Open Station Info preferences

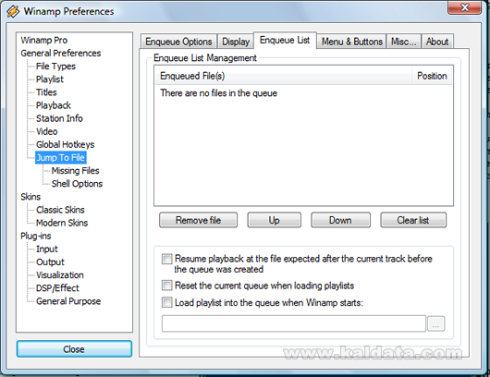click(59, 118)
